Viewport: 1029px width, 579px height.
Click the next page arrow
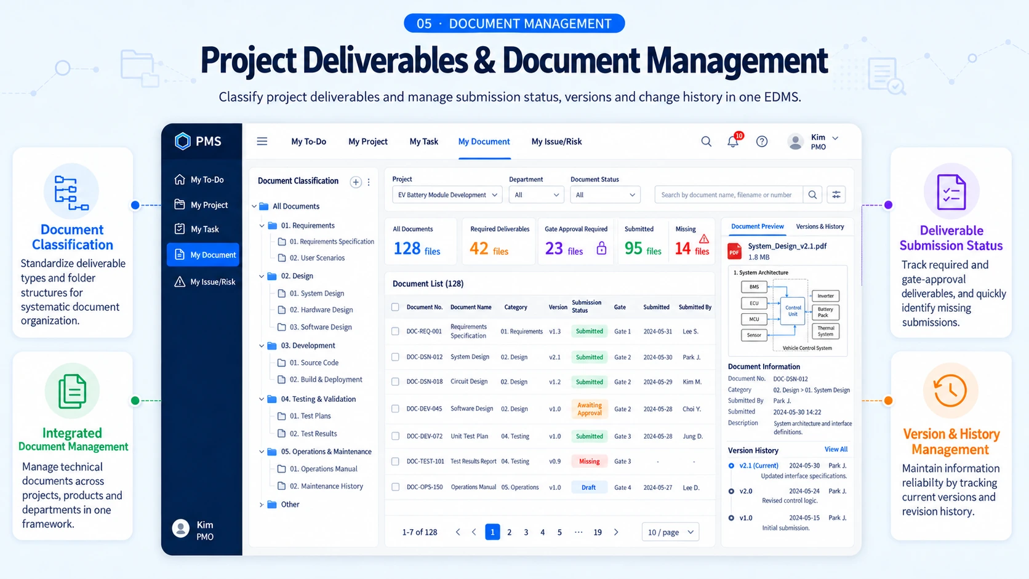(x=616, y=532)
